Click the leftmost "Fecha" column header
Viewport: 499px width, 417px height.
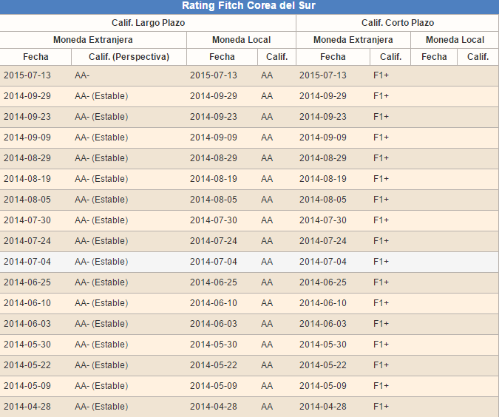pyautogui.click(x=35, y=57)
